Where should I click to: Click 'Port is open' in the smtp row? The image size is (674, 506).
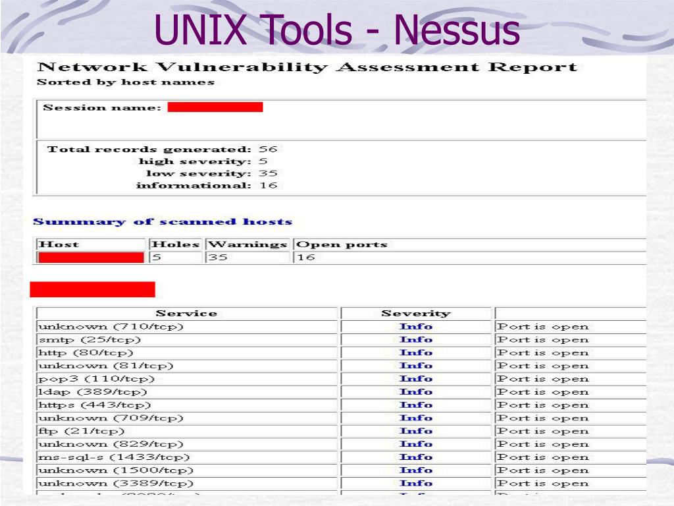pyautogui.click(x=542, y=339)
